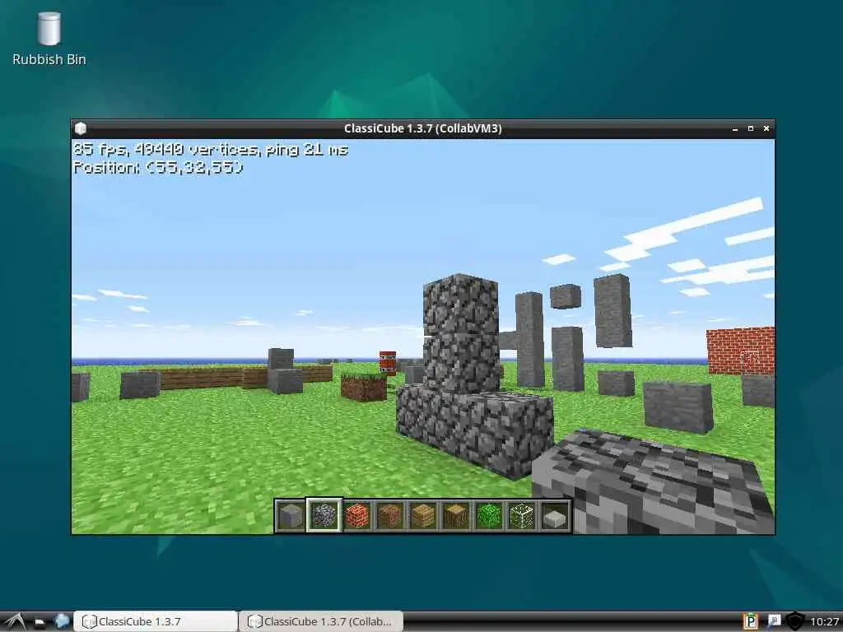843x632 pixels.
Task: Select the leaves block in the hotbar
Action: [x=489, y=515]
